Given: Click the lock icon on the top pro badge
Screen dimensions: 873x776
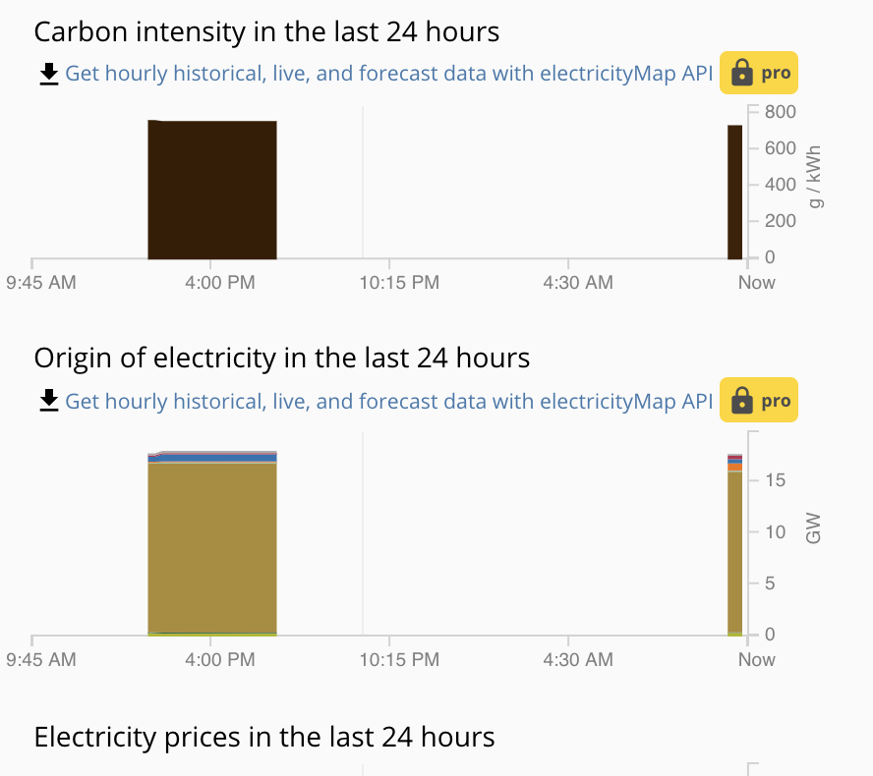Looking at the screenshot, I should click(741, 72).
